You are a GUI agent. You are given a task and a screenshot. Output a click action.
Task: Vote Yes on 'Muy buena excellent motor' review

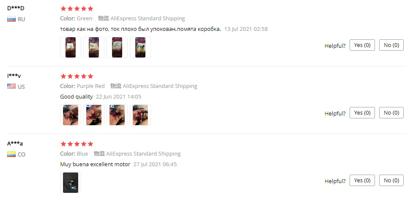point(362,181)
